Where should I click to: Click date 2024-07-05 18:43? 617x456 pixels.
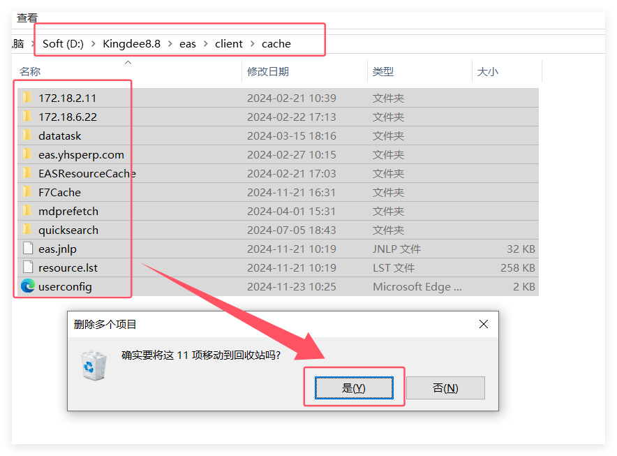[292, 230]
